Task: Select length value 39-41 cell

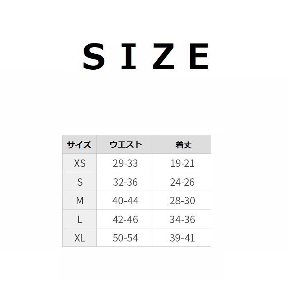Action: point(182,237)
